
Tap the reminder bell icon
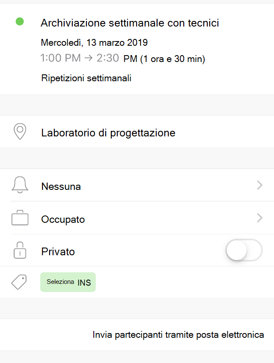(x=20, y=185)
